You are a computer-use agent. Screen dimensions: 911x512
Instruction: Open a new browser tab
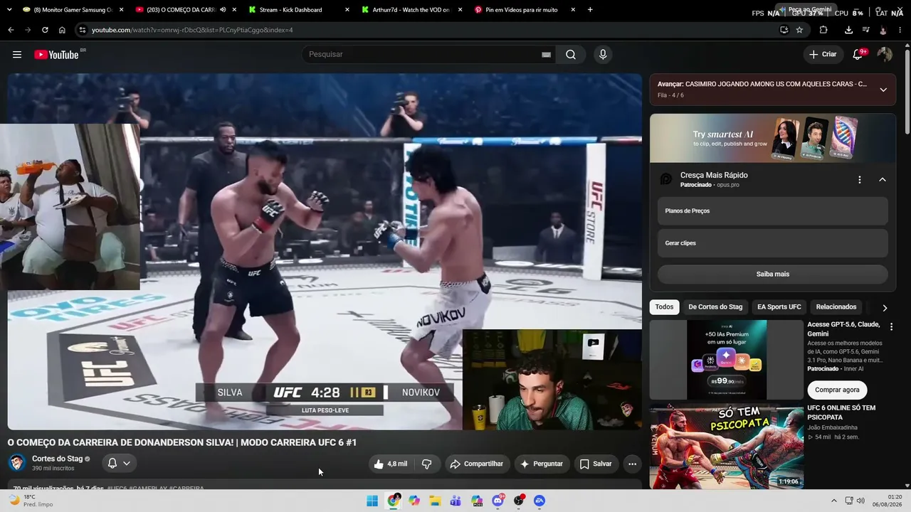(590, 10)
